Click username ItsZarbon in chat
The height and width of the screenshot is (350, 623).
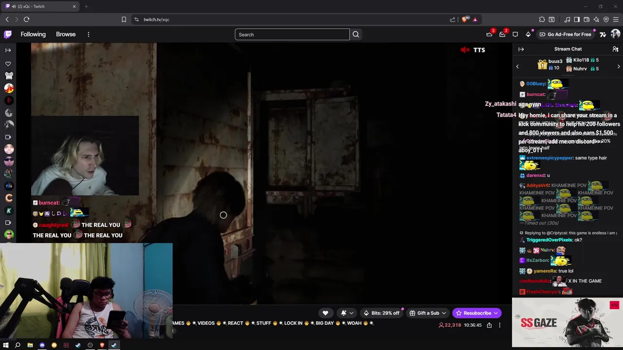(537, 260)
